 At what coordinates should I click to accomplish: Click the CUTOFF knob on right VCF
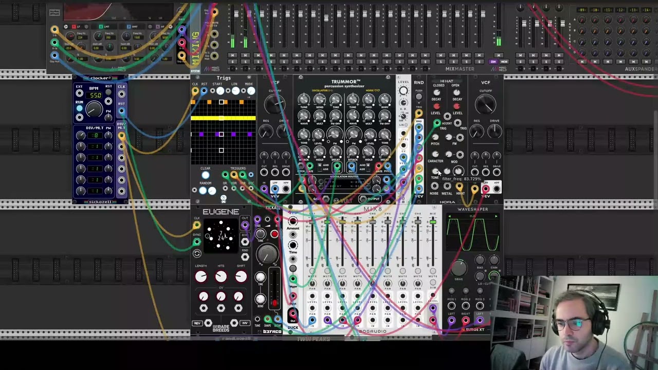point(486,105)
